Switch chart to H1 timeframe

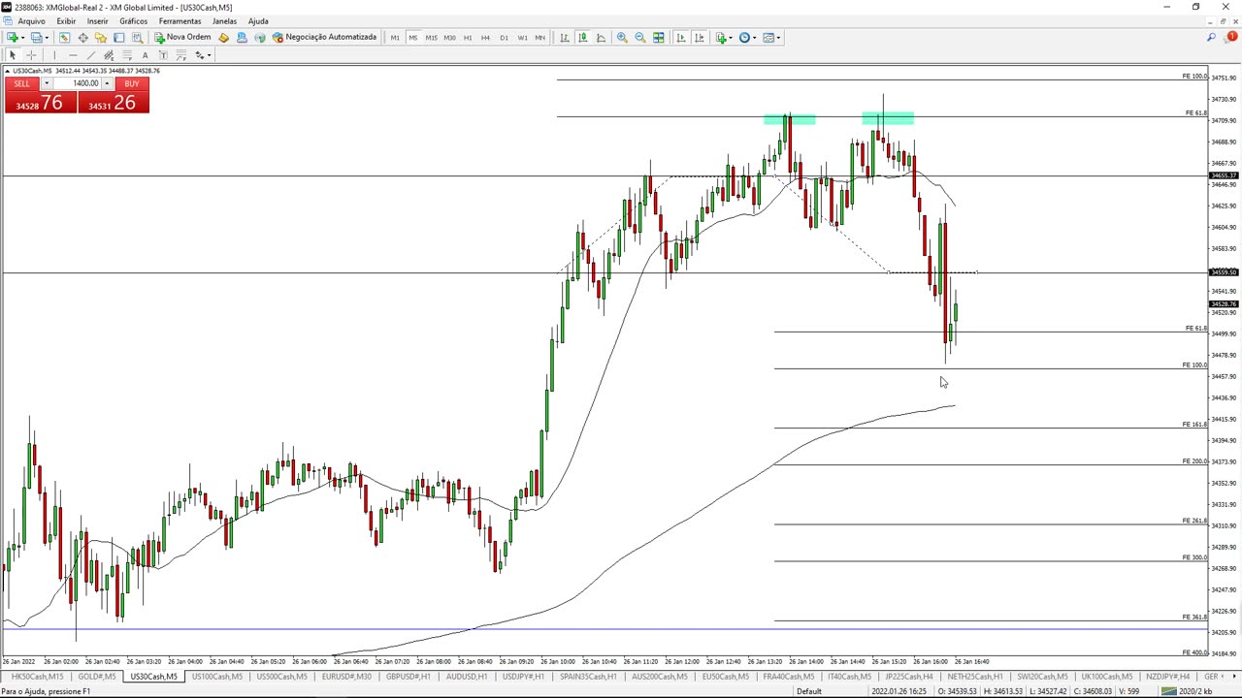point(468,38)
